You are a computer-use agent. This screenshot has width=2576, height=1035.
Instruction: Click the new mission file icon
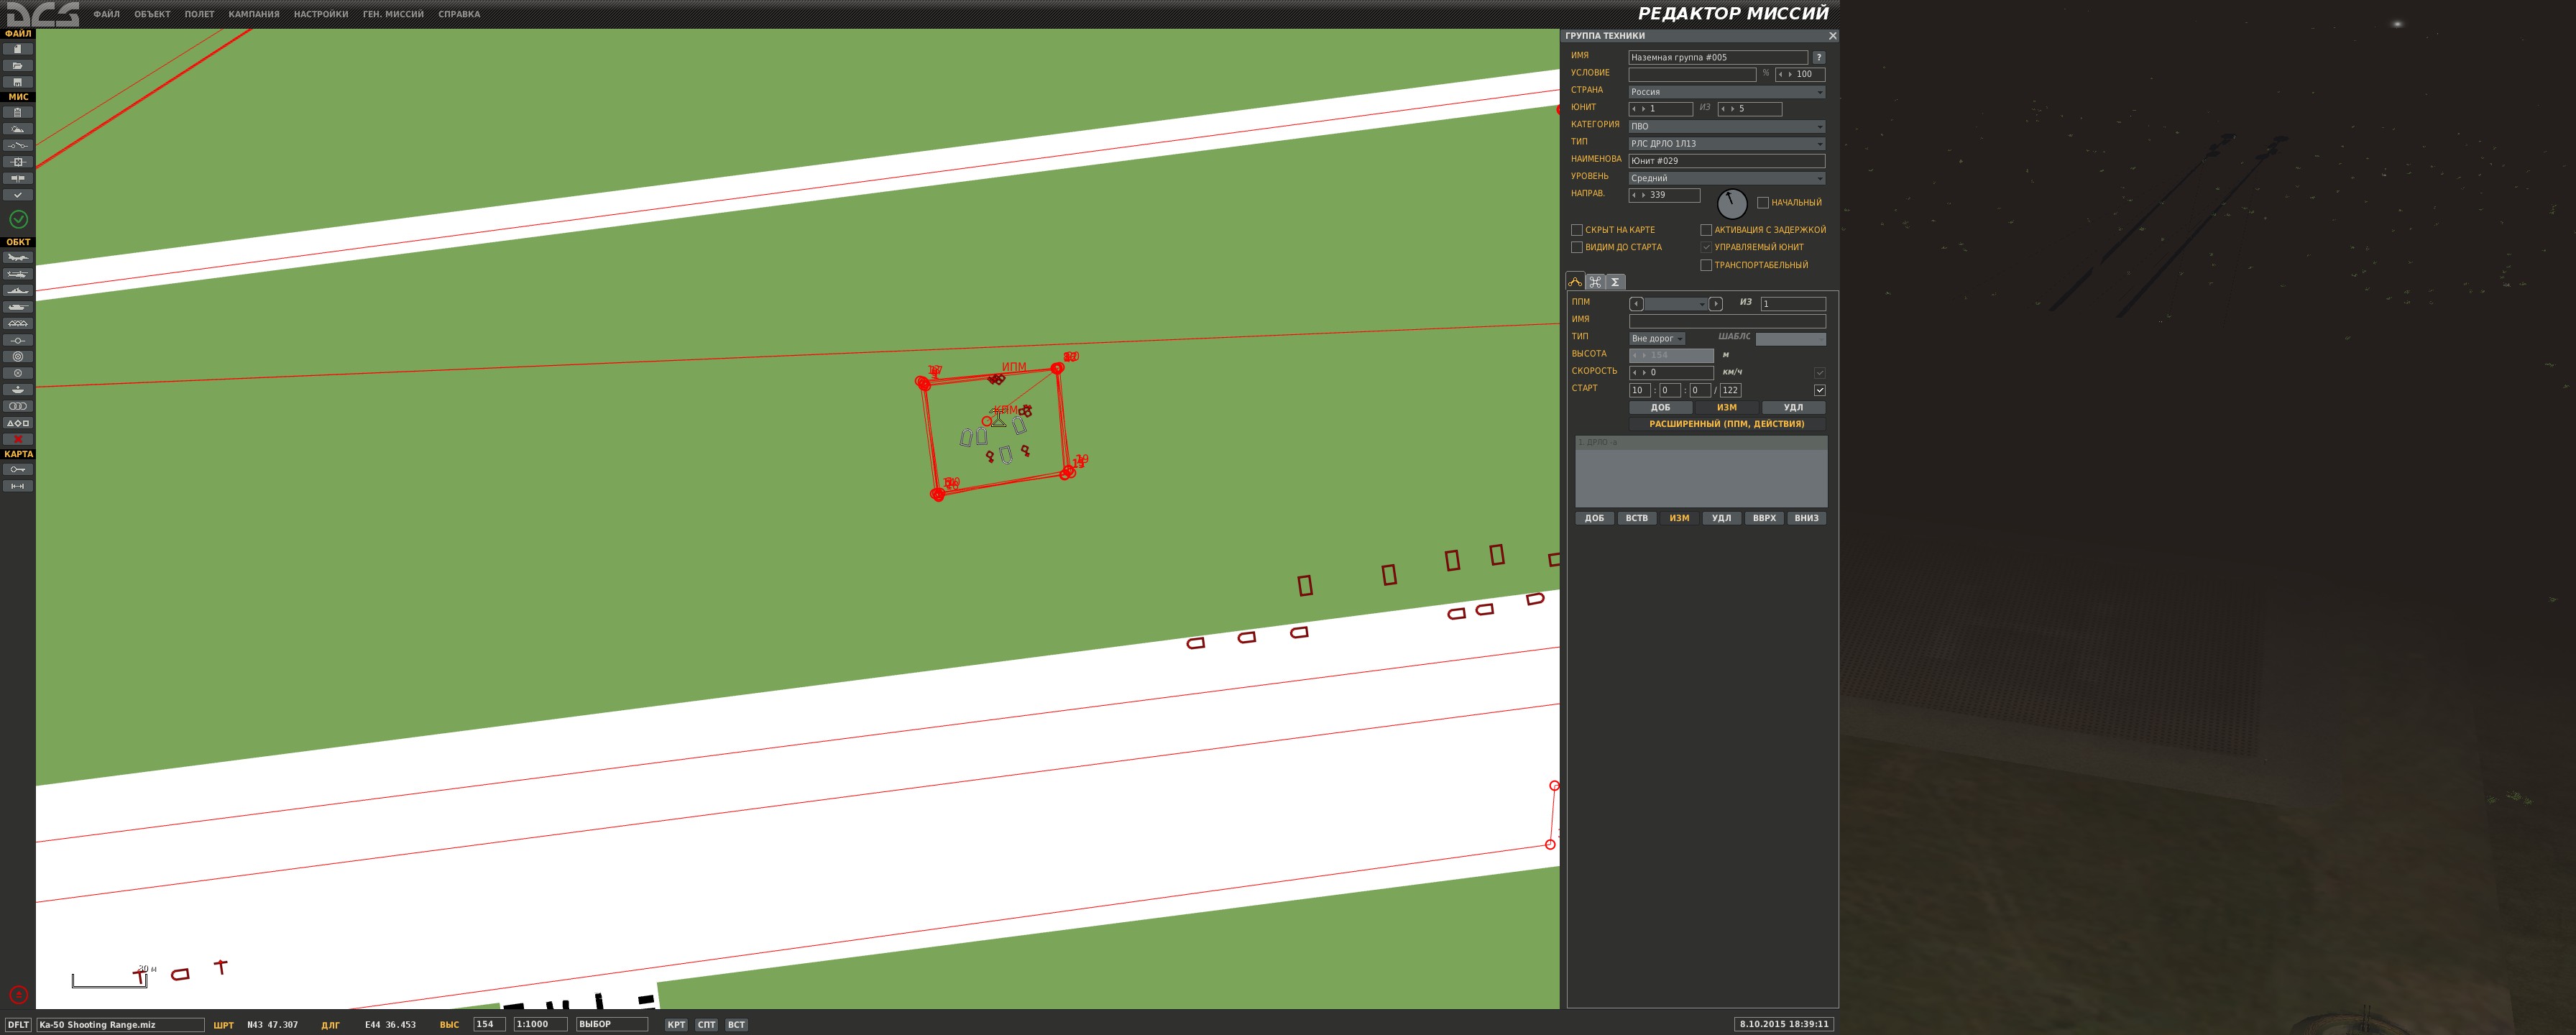18,49
